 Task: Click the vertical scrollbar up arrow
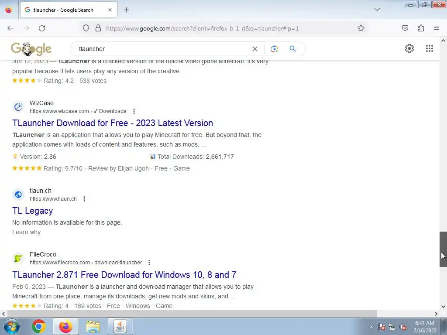pos(443,41)
